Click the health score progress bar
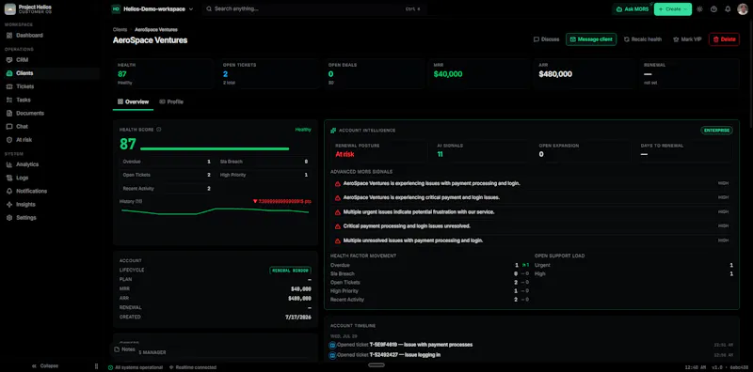Image resolution: width=753 pixels, height=372 pixels. [x=215, y=149]
